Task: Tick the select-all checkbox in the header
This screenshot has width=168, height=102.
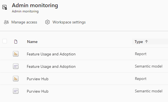Action: [5, 41]
